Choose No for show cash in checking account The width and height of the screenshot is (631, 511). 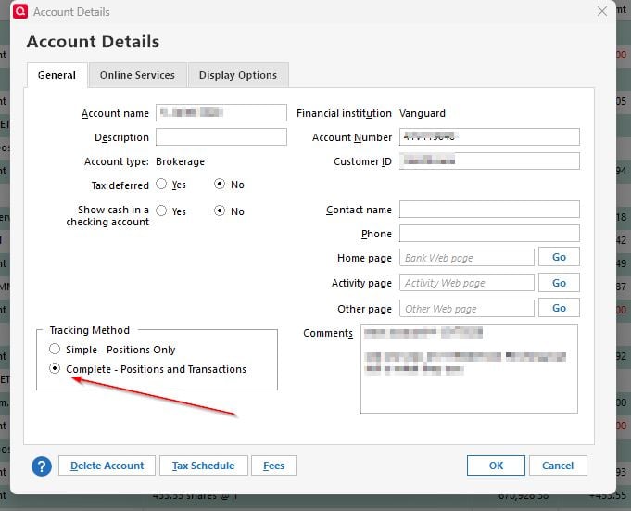tap(220, 211)
